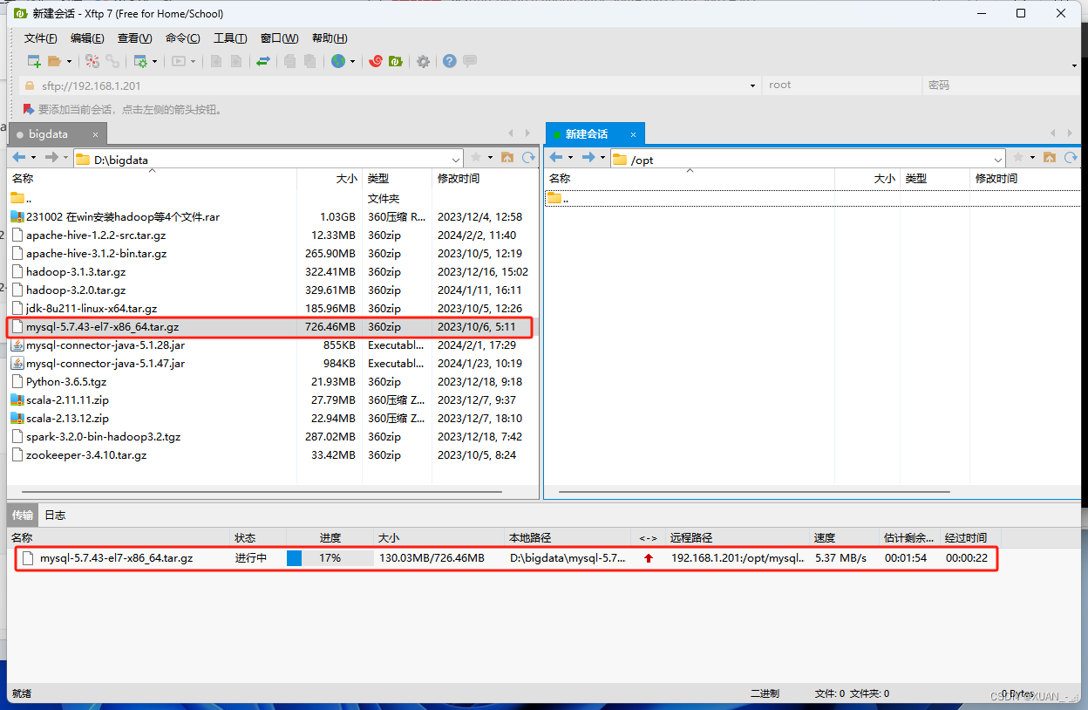This screenshot has height=710, width=1088.
Task: Click the globe encoding icon
Action: (337, 61)
